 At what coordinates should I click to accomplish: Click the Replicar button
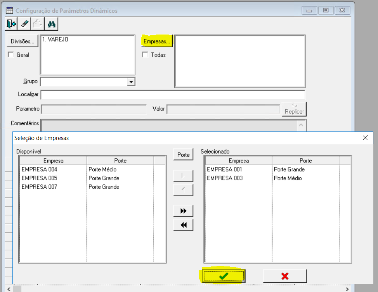click(294, 109)
